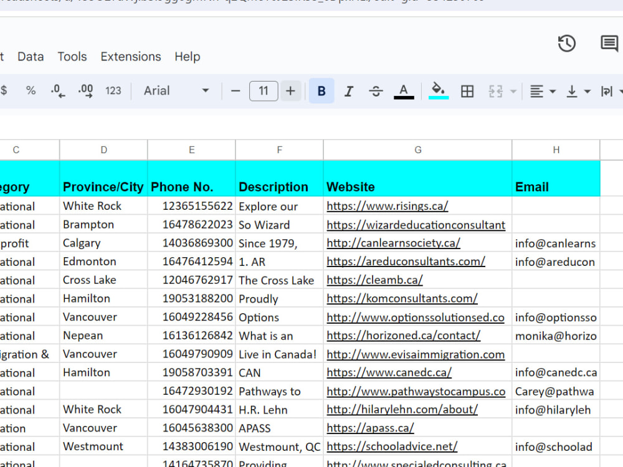The image size is (623, 467).
Task: Increase font size plus button
Action: tap(290, 91)
